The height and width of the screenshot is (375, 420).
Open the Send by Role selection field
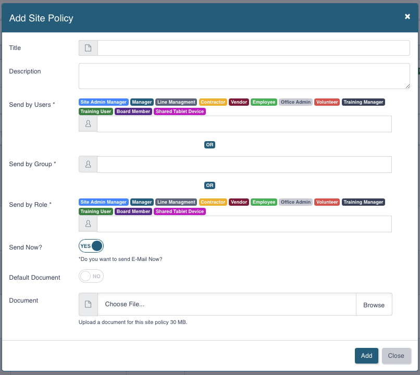pyautogui.click(x=244, y=224)
